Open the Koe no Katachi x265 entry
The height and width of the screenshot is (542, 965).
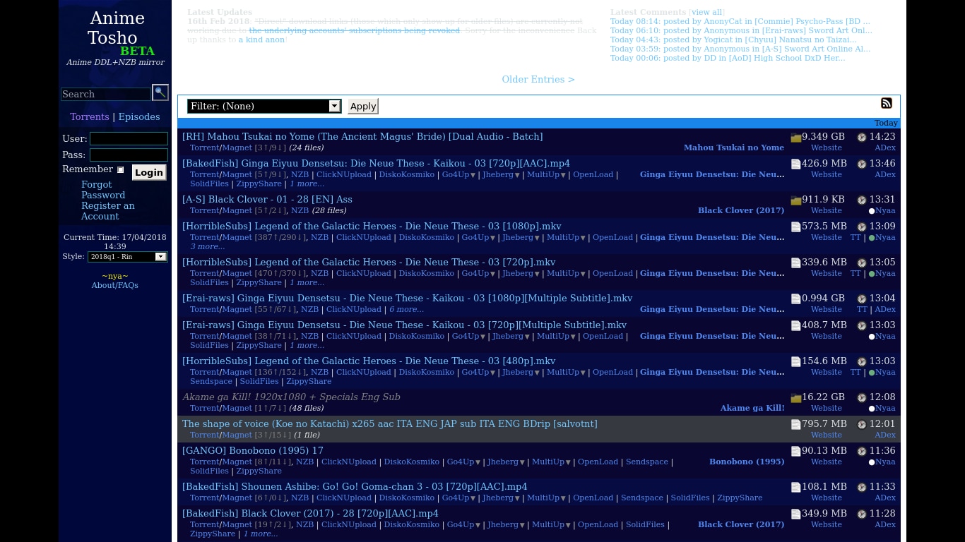pos(390,424)
